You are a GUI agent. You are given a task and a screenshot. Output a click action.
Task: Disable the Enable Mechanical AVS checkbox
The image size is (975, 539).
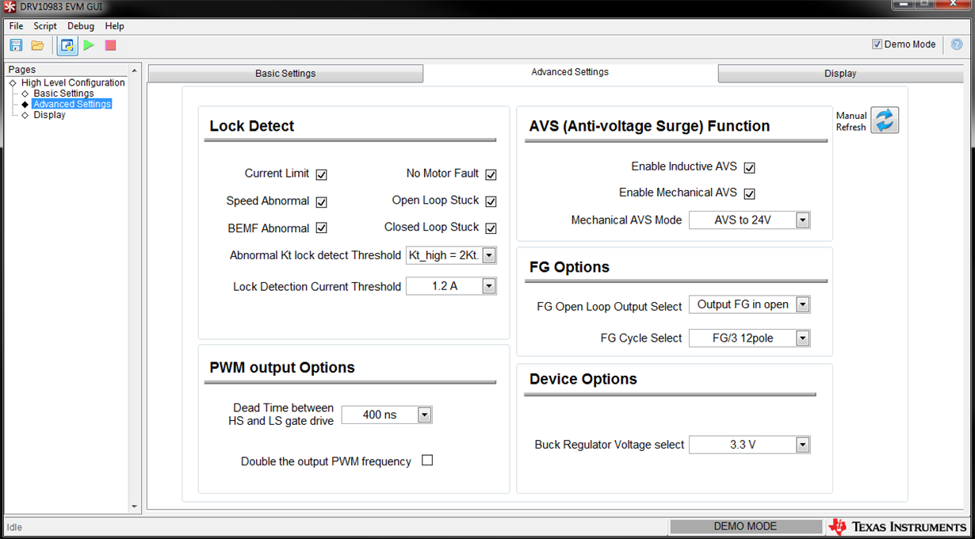[749, 193]
